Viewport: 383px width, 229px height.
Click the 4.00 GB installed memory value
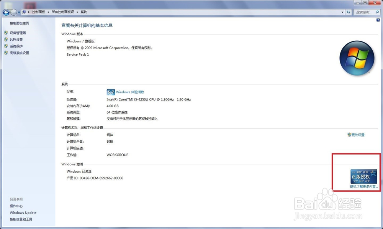[x=112, y=106]
